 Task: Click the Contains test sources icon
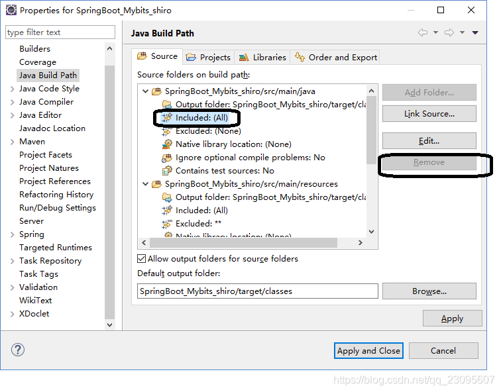coord(167,171)
